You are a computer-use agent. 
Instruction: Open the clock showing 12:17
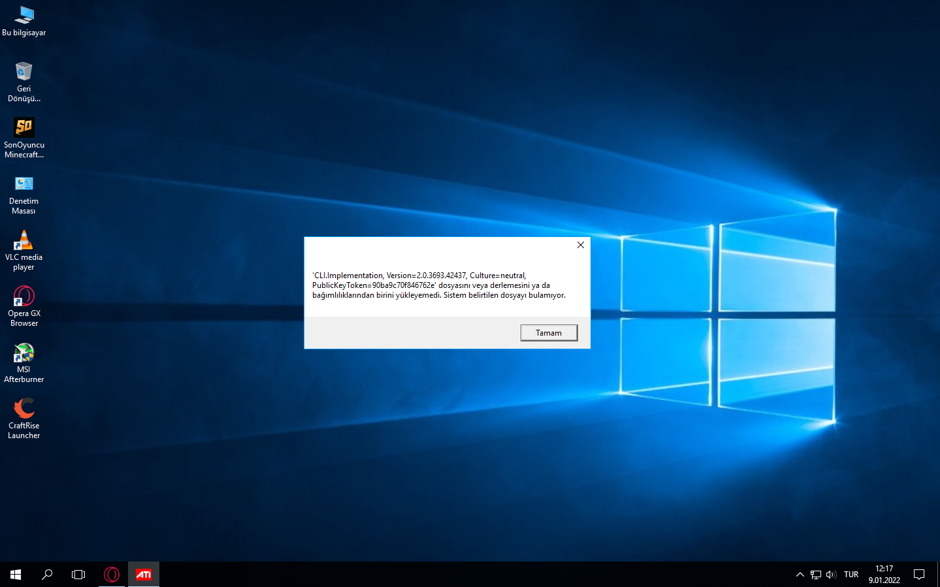[884, 575]
